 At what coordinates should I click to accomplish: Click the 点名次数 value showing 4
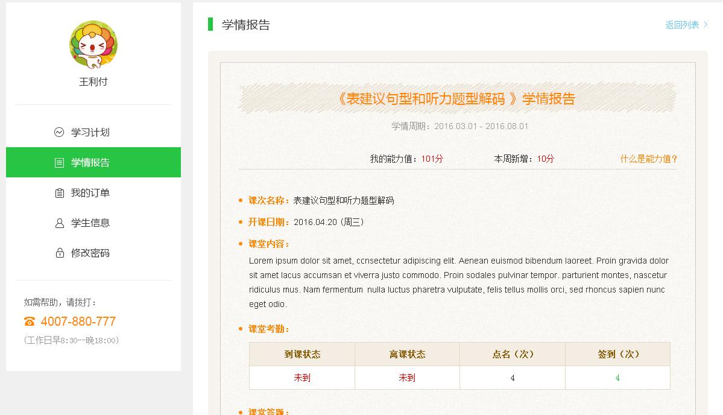click(x=512, y=378)
